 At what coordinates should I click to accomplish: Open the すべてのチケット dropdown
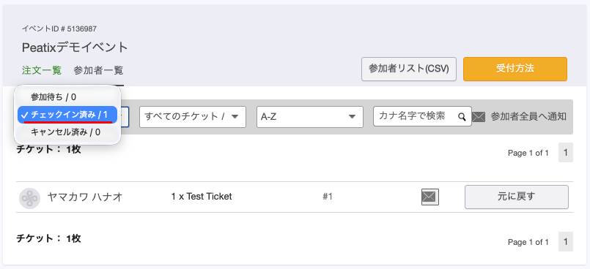click(x=193, y=117)
